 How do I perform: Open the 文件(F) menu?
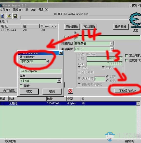pyautogui.click(x=5, y=10)
